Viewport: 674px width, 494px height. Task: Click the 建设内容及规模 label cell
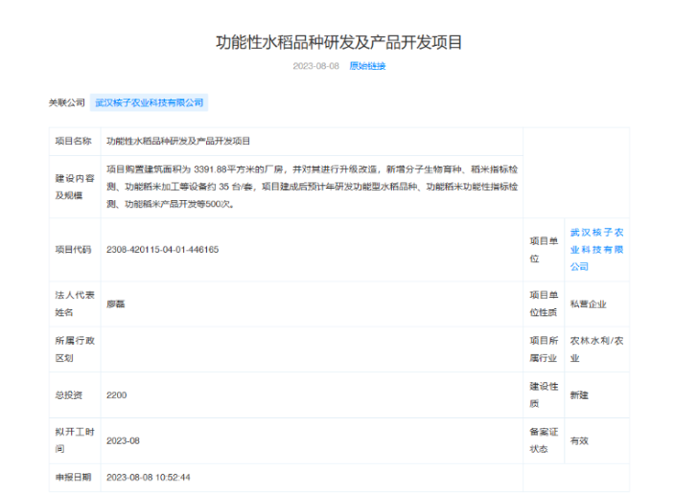coord(73,186)
